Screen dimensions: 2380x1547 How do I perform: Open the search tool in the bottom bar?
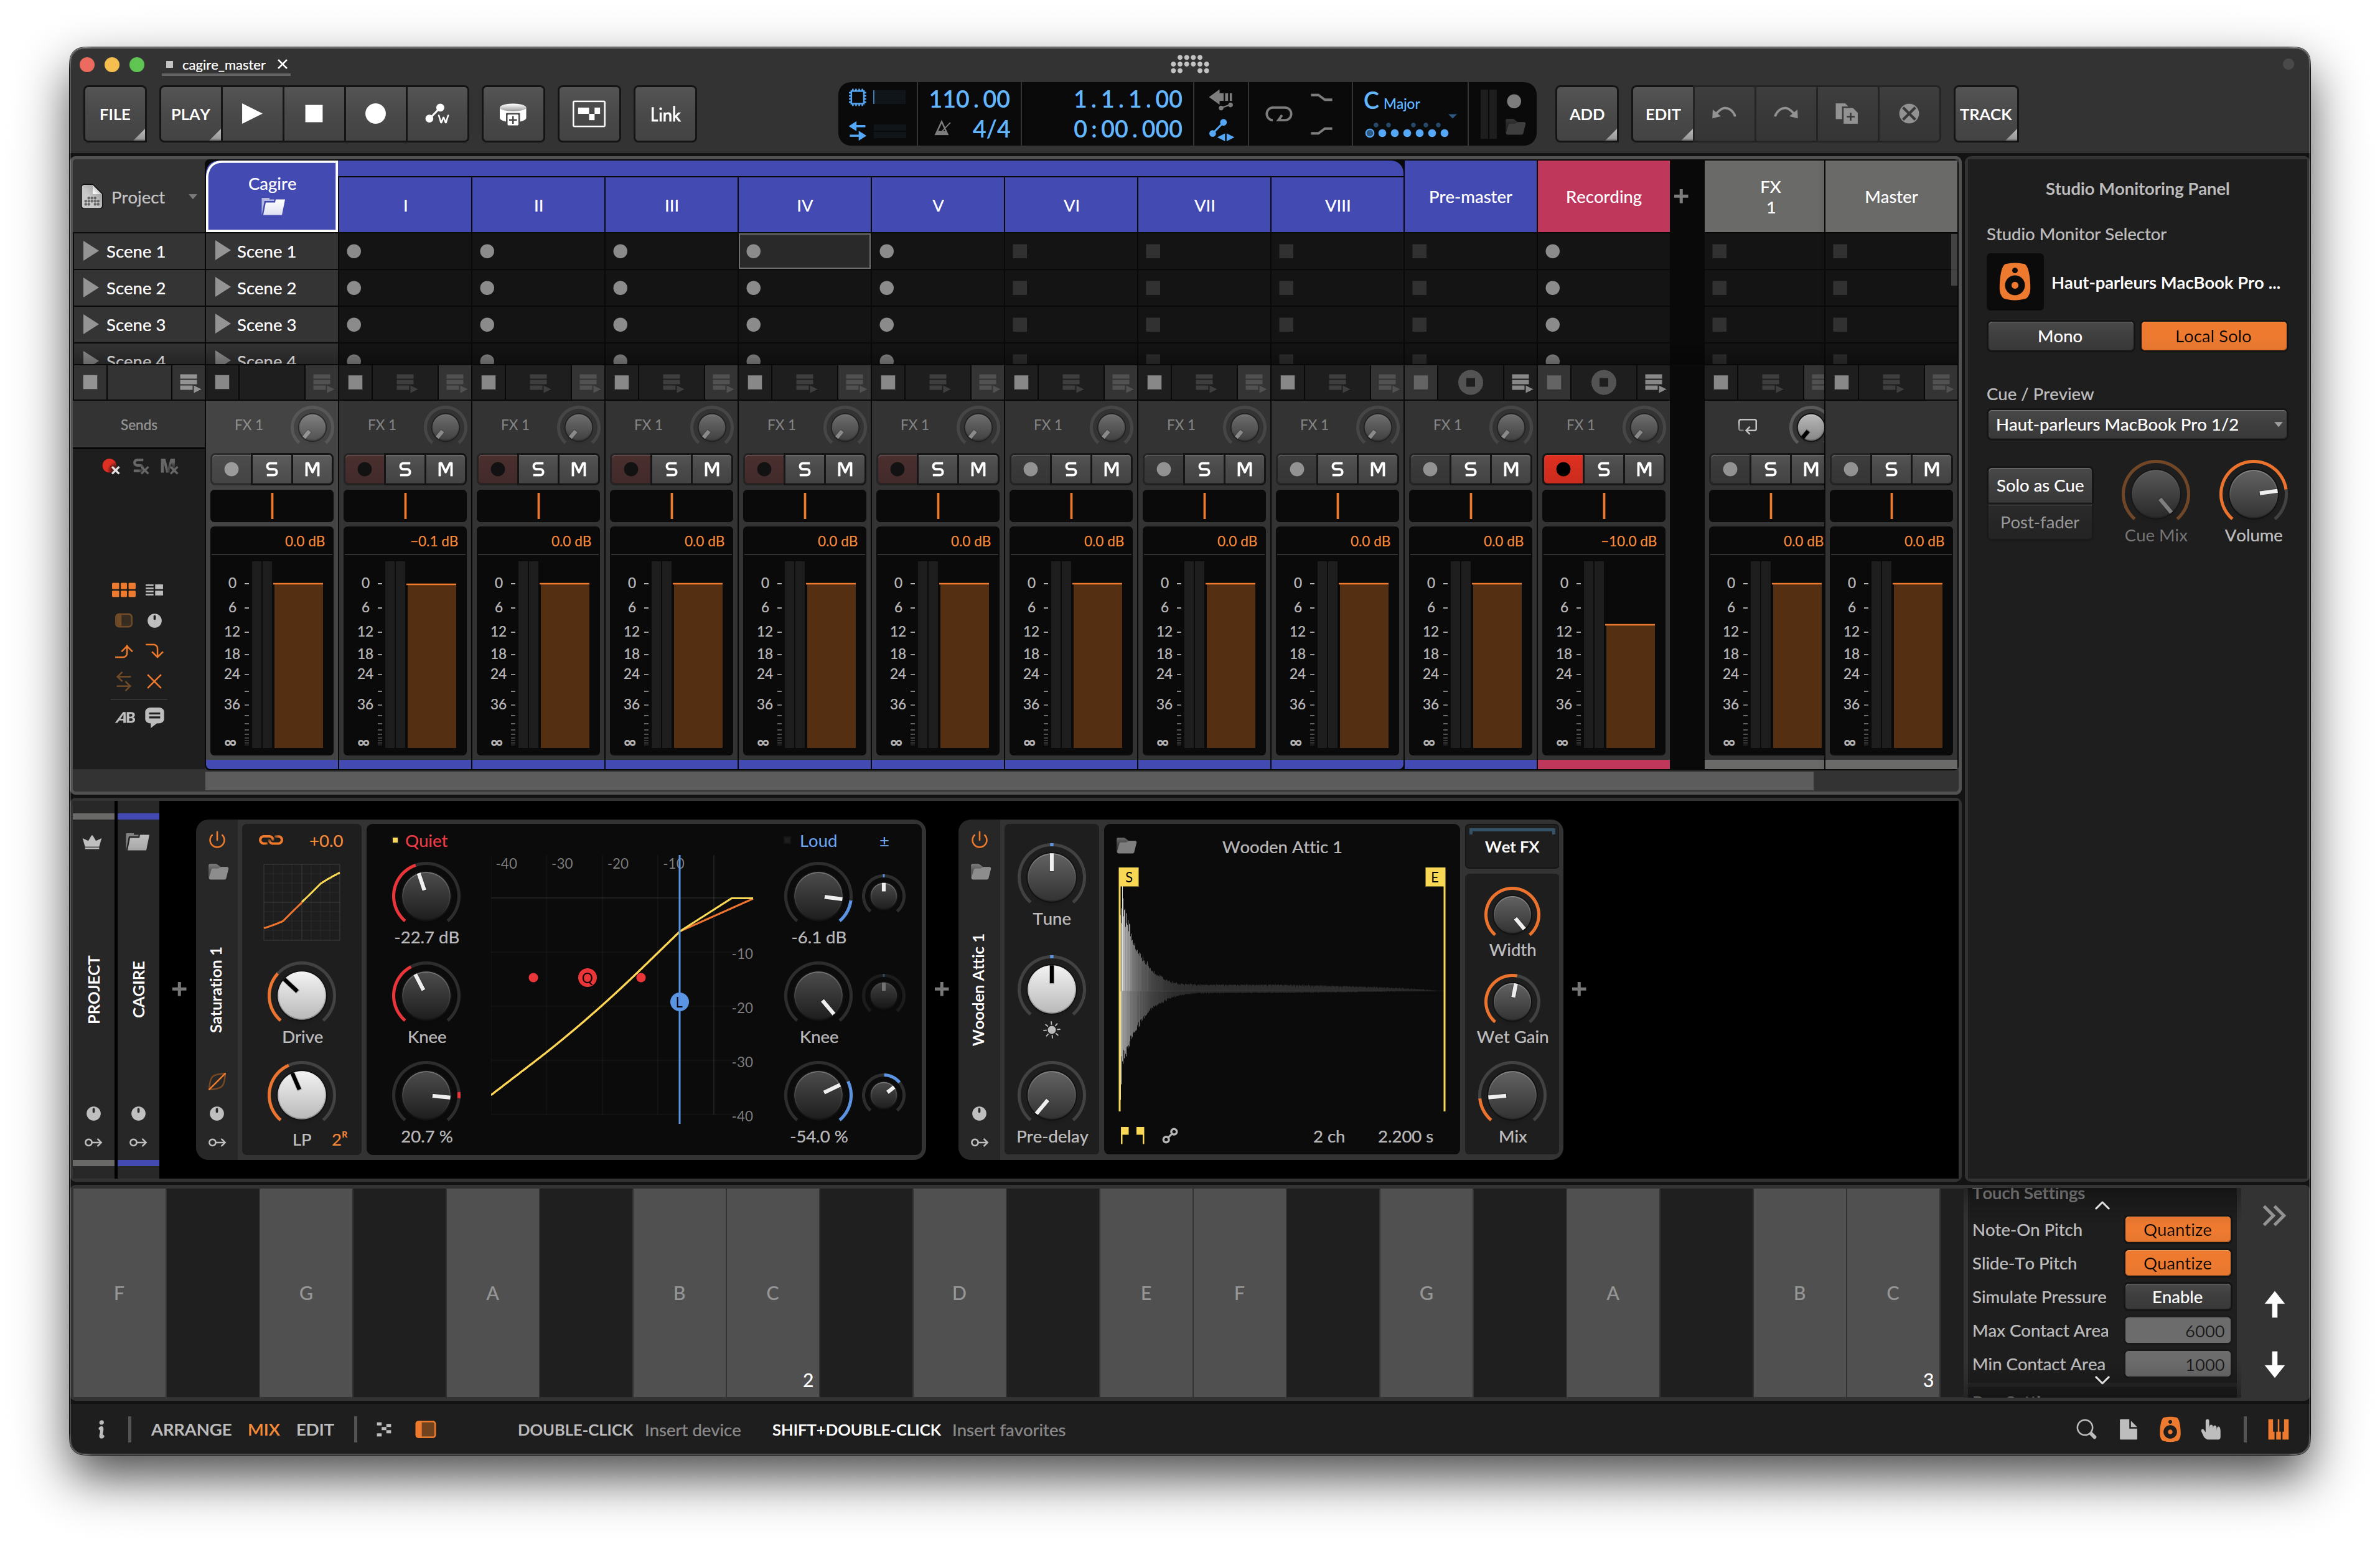(x=2086, y=1429)
